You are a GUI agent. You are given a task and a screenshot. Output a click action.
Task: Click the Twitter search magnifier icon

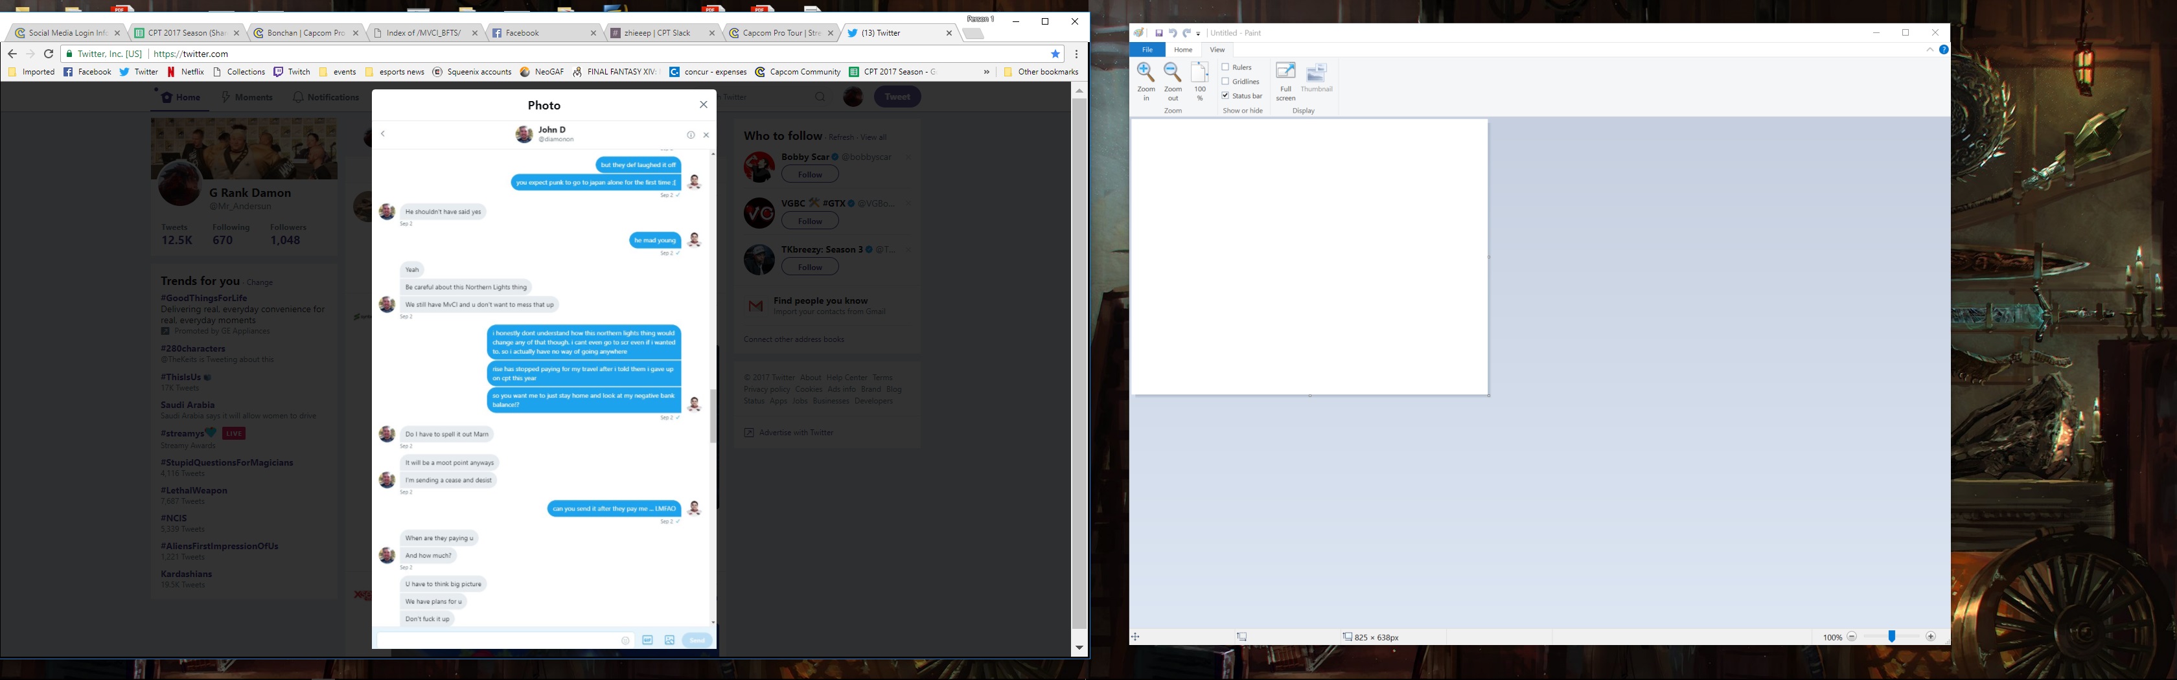tap(820, 97)
